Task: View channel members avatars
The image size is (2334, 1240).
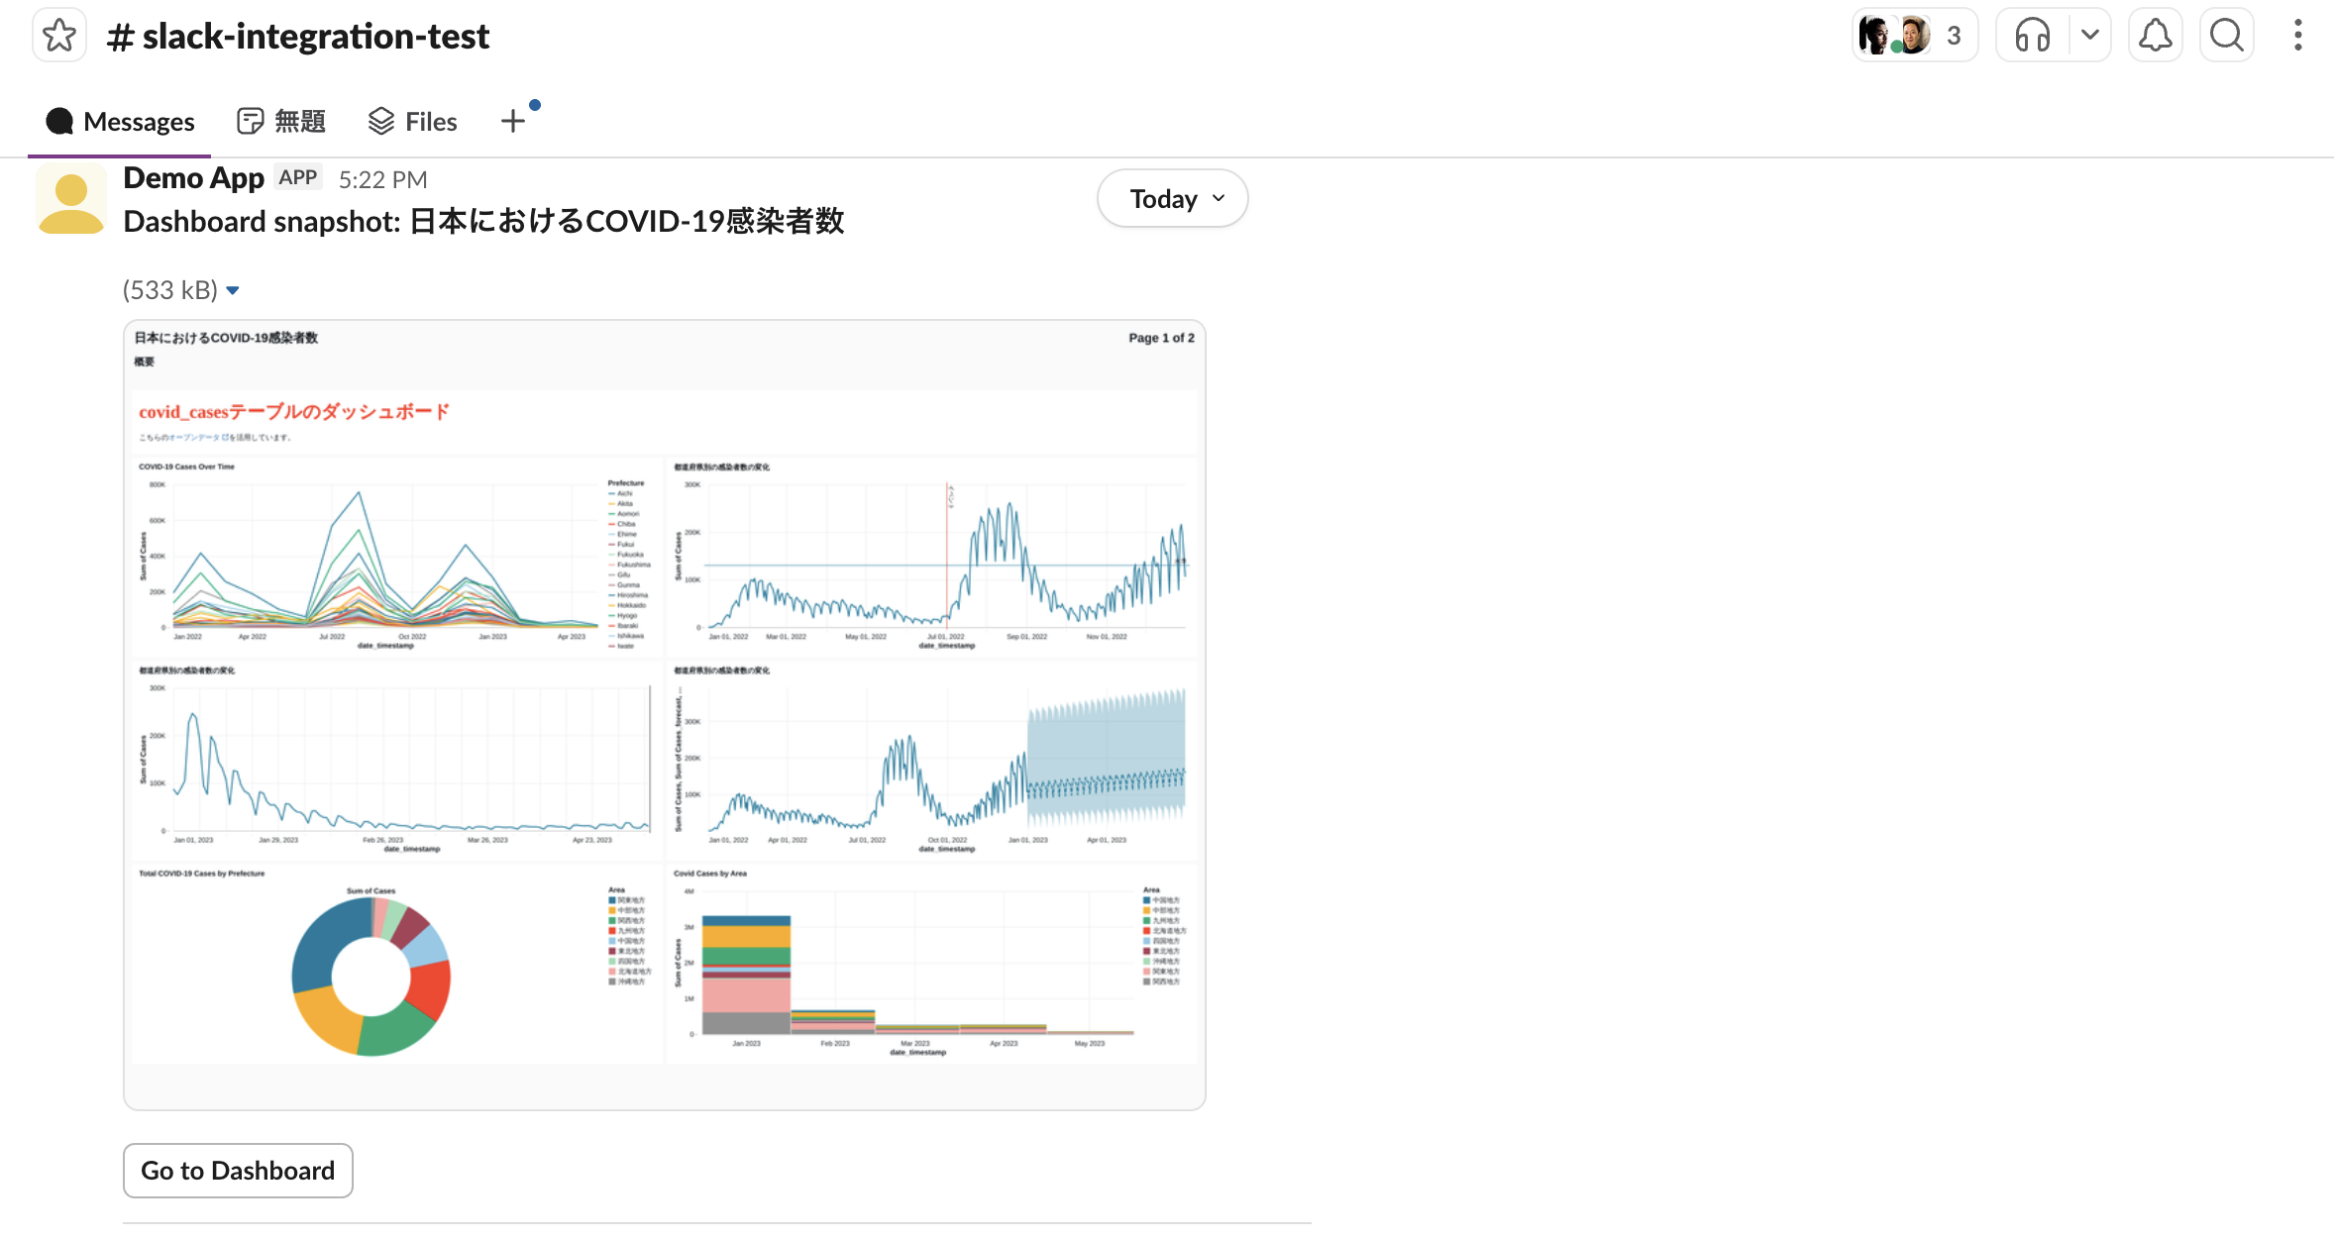Action: click(x=1894, y=36)
